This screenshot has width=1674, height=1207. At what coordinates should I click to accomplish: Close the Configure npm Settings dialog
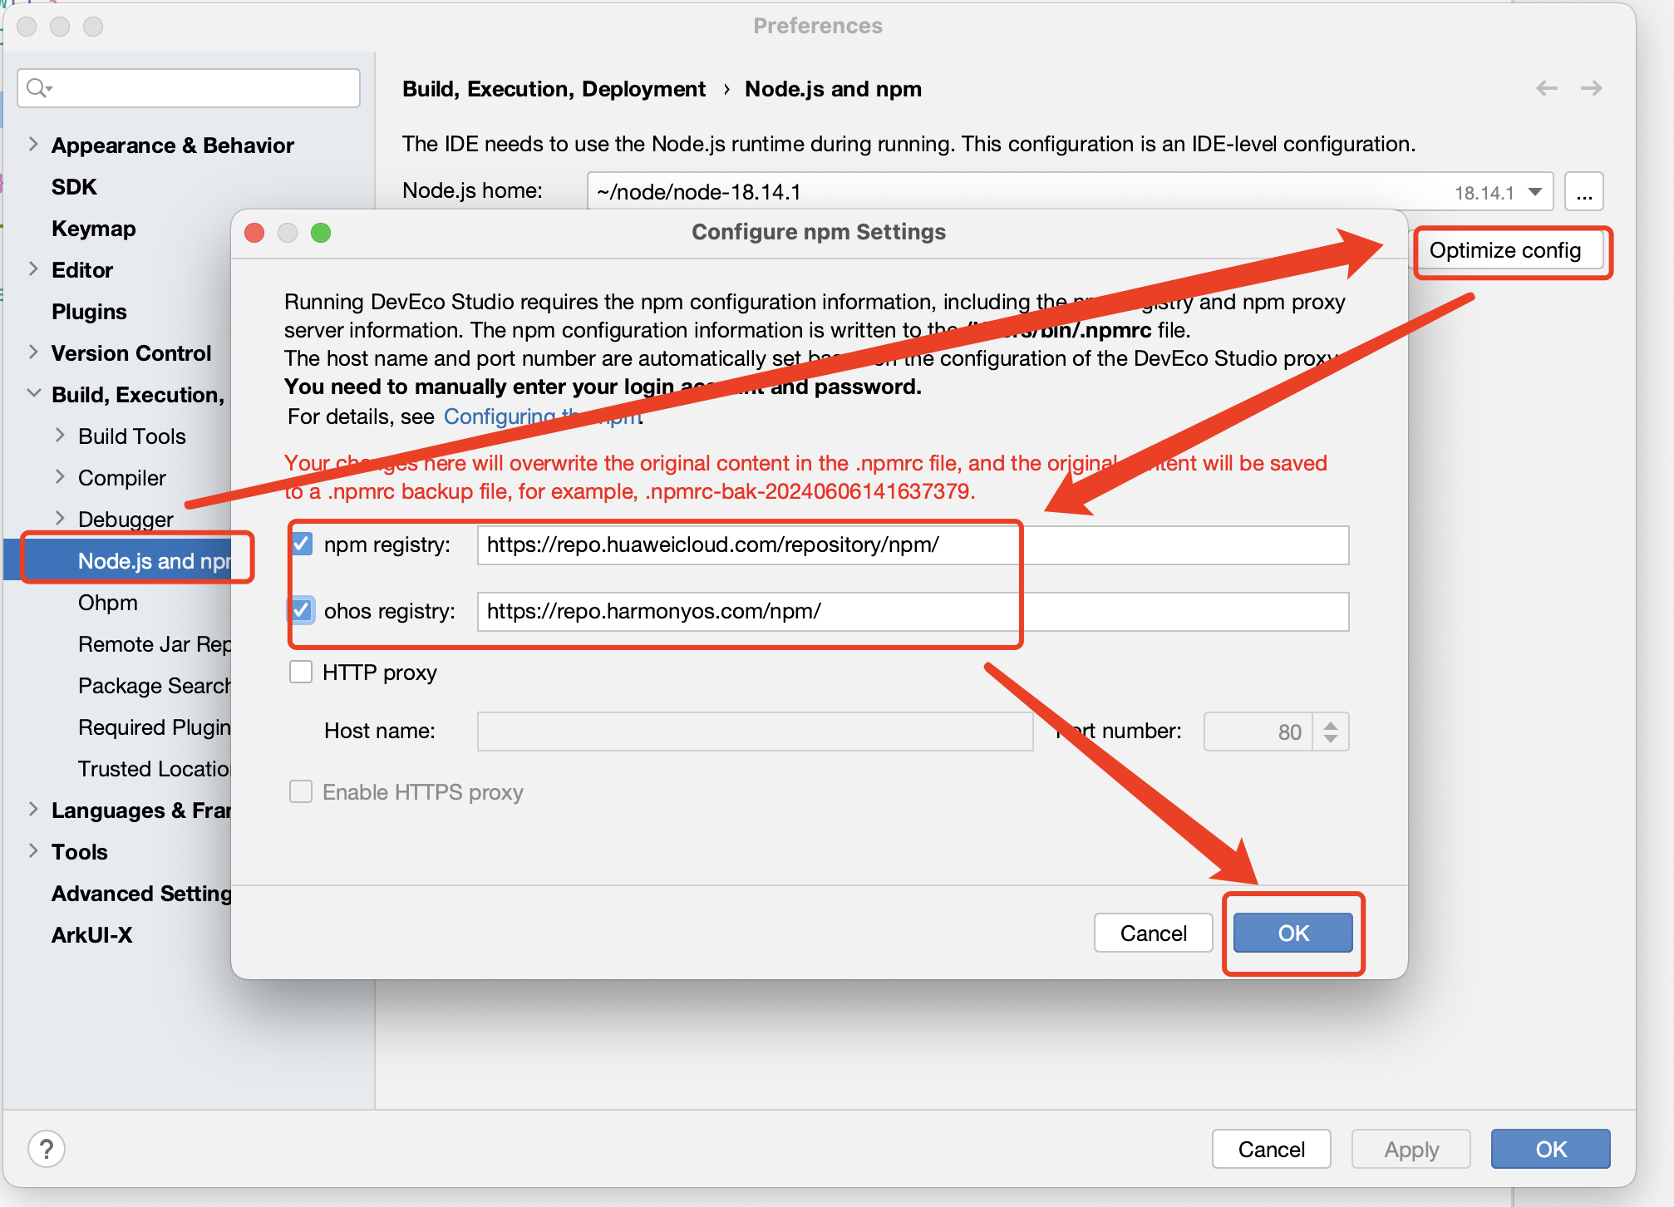pos(254,233)
